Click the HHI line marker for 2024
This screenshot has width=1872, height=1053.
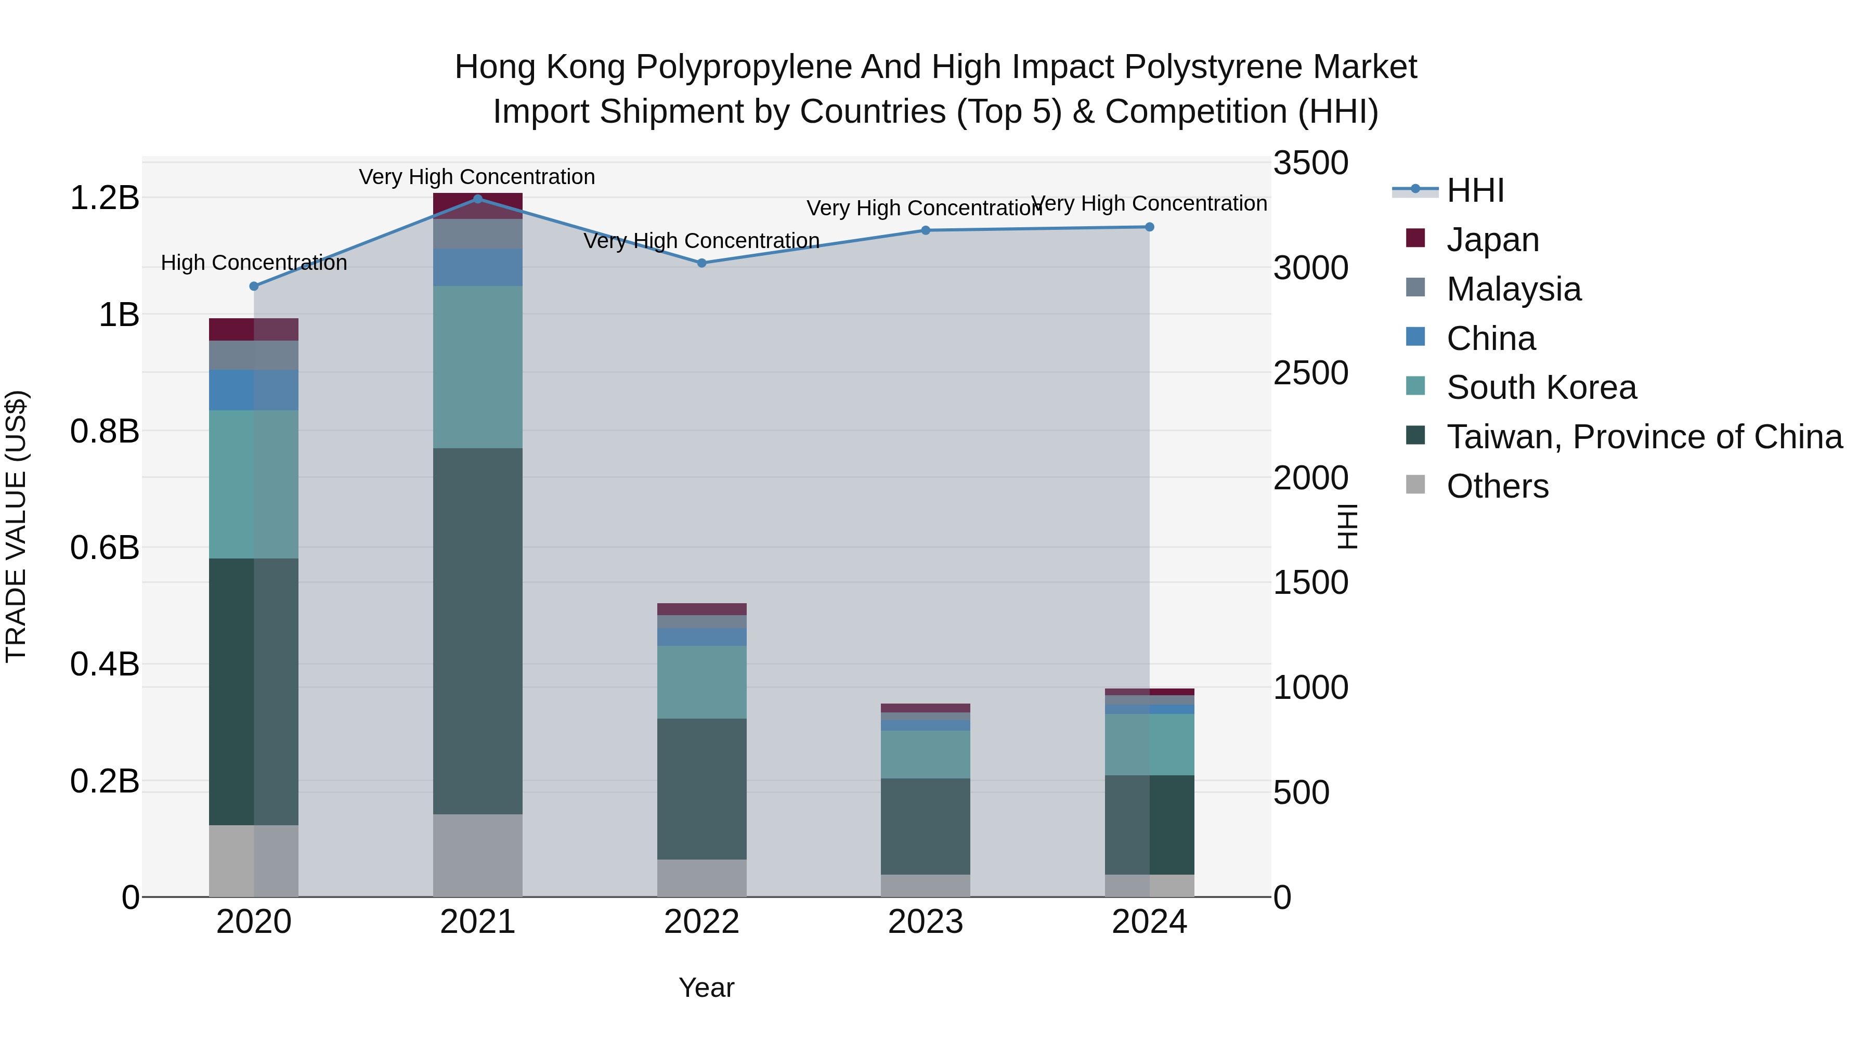click(x=1150, y=227)
